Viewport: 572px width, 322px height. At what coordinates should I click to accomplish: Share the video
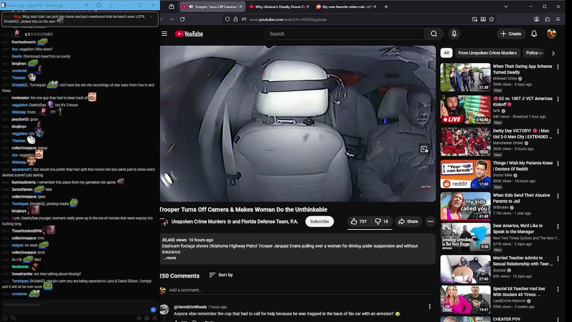point(408,221)
